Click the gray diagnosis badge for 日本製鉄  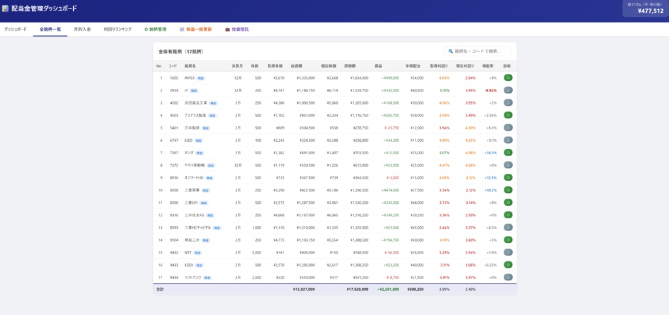(x=508, y=127)
